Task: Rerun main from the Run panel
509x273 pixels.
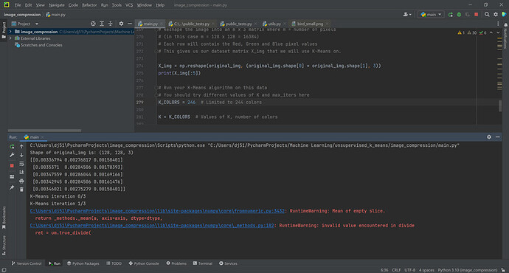Action: pos(12,146)
